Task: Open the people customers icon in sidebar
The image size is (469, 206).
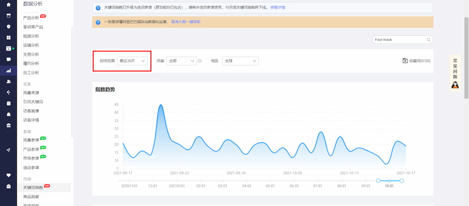Action: coord(8,81)
